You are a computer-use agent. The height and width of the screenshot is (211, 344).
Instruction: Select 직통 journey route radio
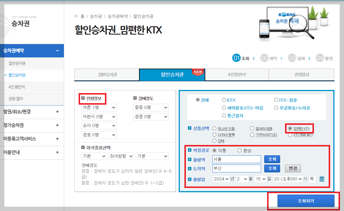point(214,150)
